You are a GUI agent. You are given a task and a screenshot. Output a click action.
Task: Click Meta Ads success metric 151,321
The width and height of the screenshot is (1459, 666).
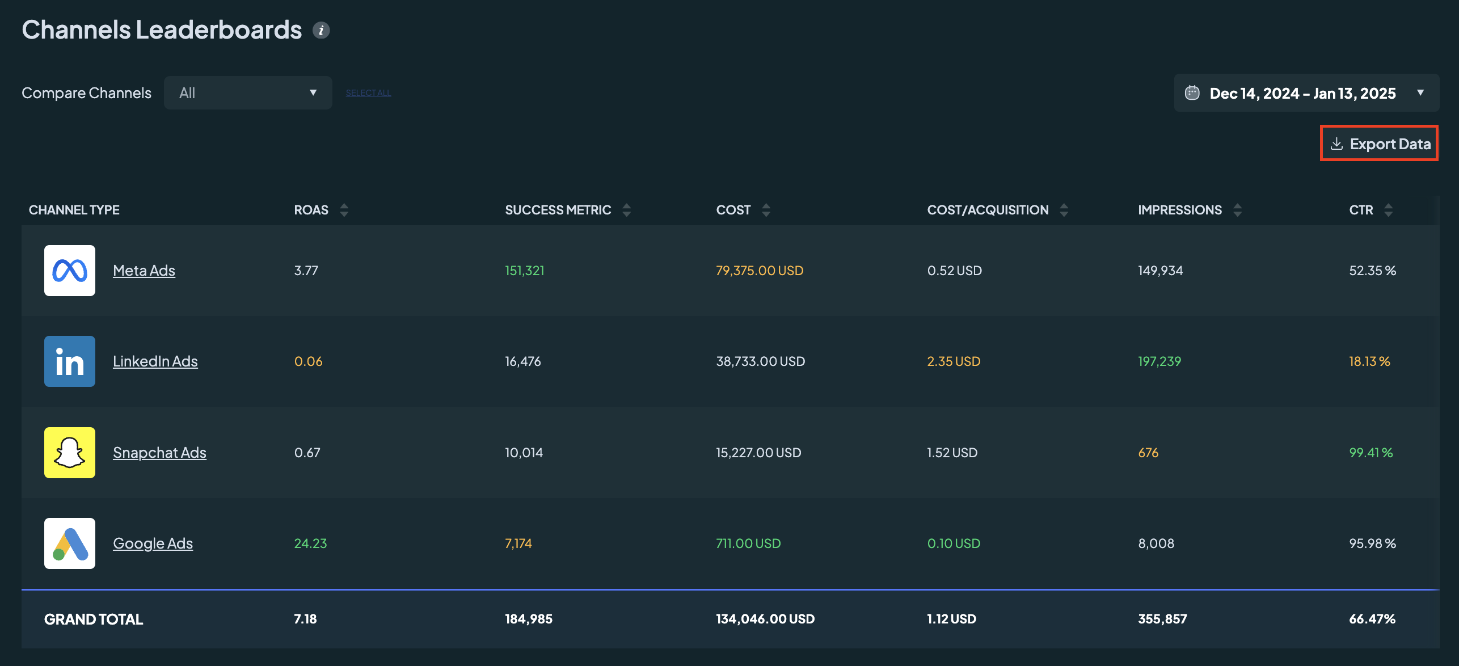click(524, 271)
